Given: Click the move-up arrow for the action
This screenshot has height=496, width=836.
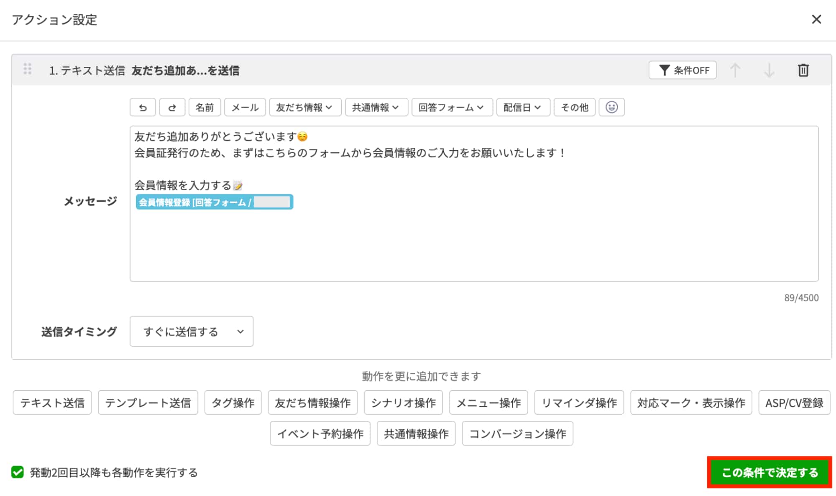Looking at the screenshot, I should pos(736,70).
